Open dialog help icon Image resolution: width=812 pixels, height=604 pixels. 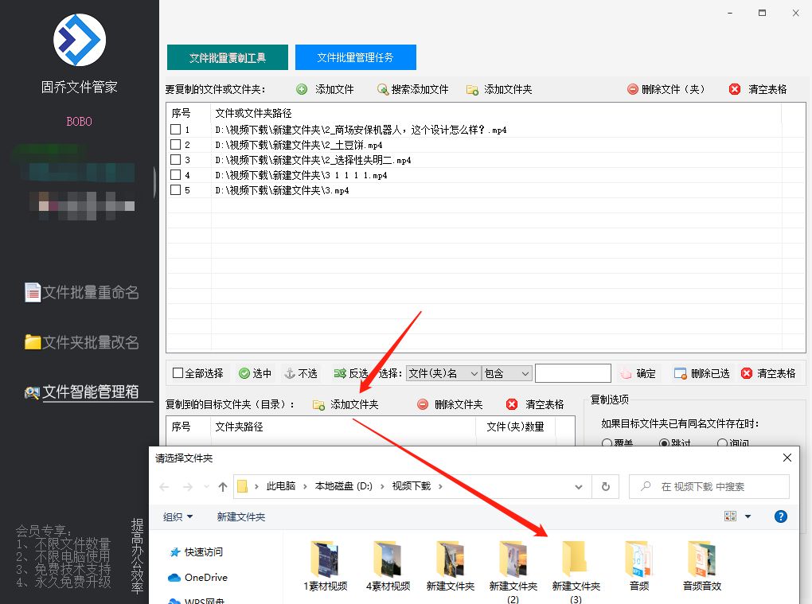tap(780, 516)
